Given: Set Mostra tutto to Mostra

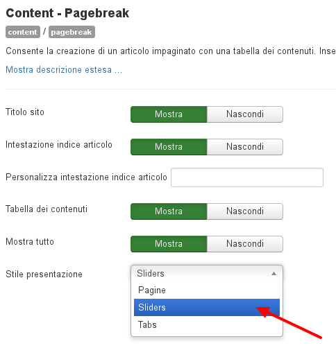Looking at the screenshot, I should pos(169,244).
